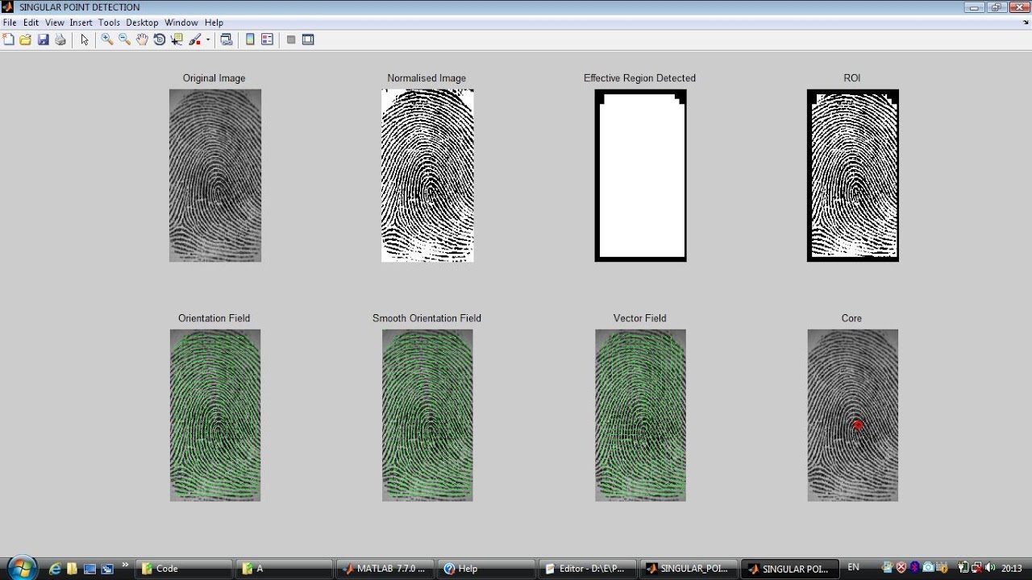This screenshot has width=1032, height=580.
Task: Open the Window menu
Action: (181, 23)
